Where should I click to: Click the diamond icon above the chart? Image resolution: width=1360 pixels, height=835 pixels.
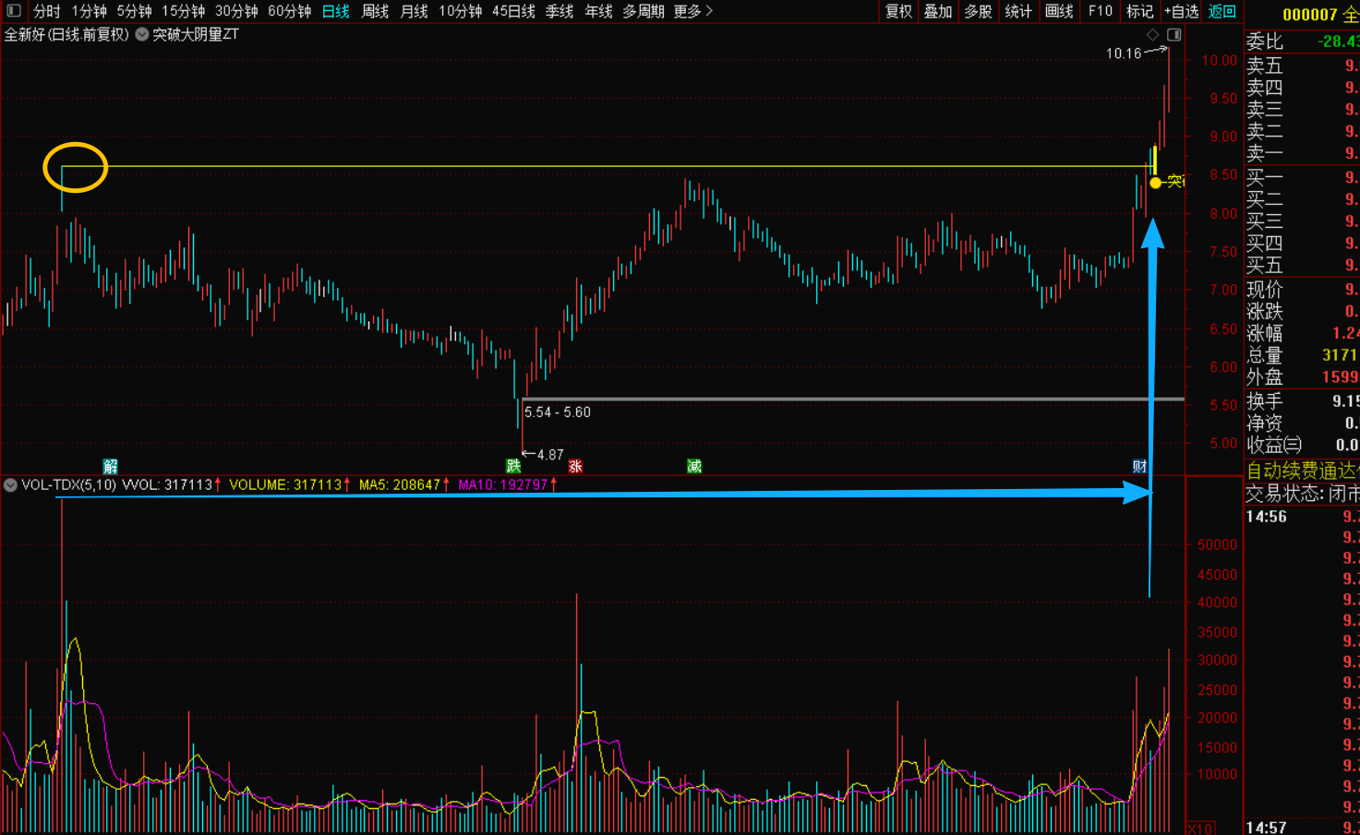(1152, 35)
